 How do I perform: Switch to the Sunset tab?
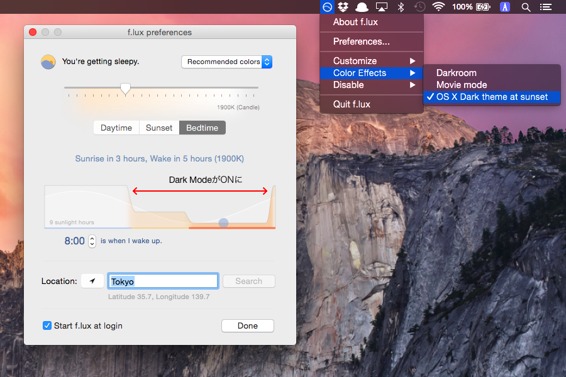[x=159, y=128]
